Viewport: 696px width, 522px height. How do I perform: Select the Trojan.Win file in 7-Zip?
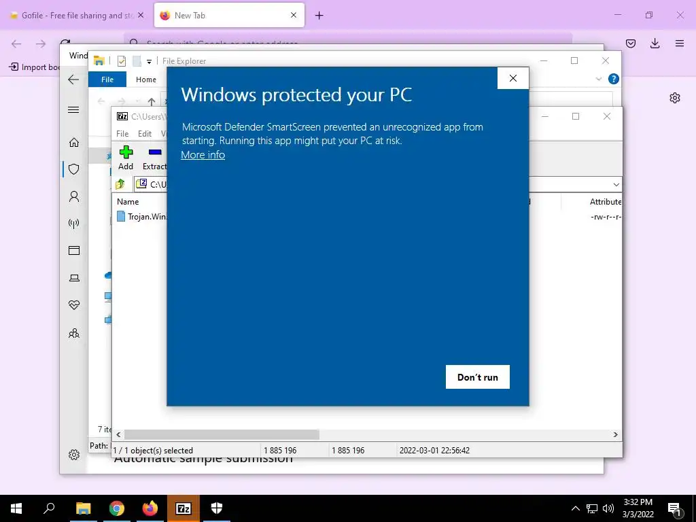142,217
